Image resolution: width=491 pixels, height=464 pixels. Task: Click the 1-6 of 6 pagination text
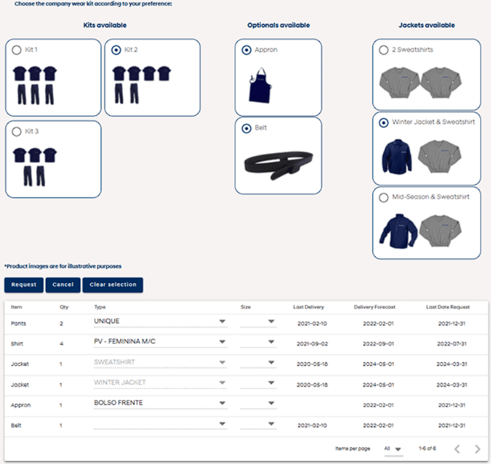coord(427,449)
